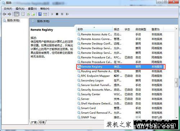Click the blue Help toolbar icon
Viewport: 180px width, 131px height.
[x=40, y=14]
